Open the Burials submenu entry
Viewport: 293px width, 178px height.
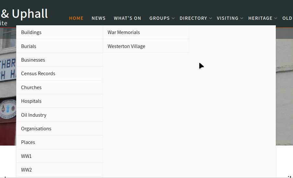click(29, 46)
